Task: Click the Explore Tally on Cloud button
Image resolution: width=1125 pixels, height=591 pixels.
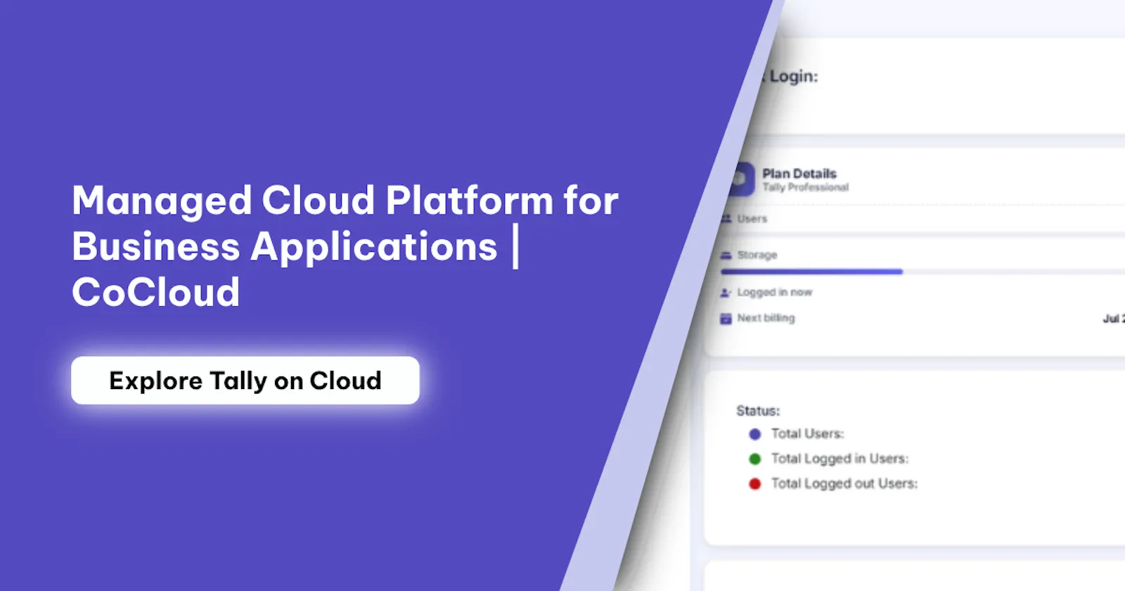Action: point(245,381)
